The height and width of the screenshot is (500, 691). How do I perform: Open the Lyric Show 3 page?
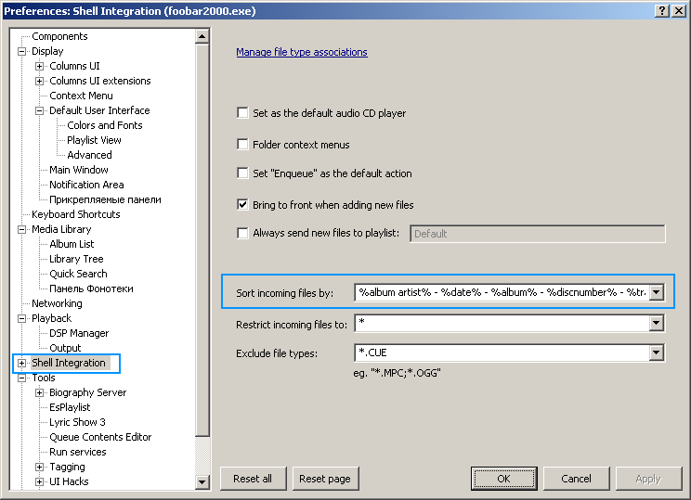[77, 422]
